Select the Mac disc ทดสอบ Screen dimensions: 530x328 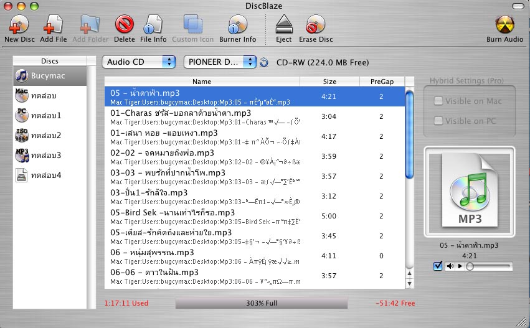(50, 96)
